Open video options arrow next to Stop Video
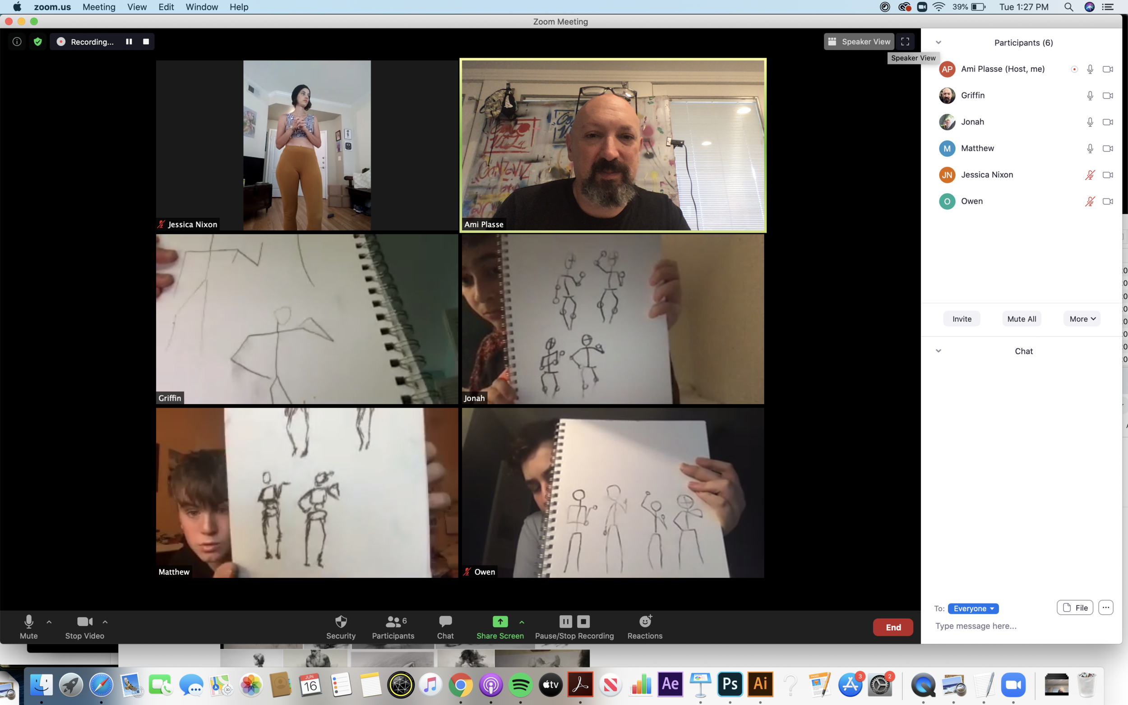1128x705 pixels. click(x=106, y=622)
